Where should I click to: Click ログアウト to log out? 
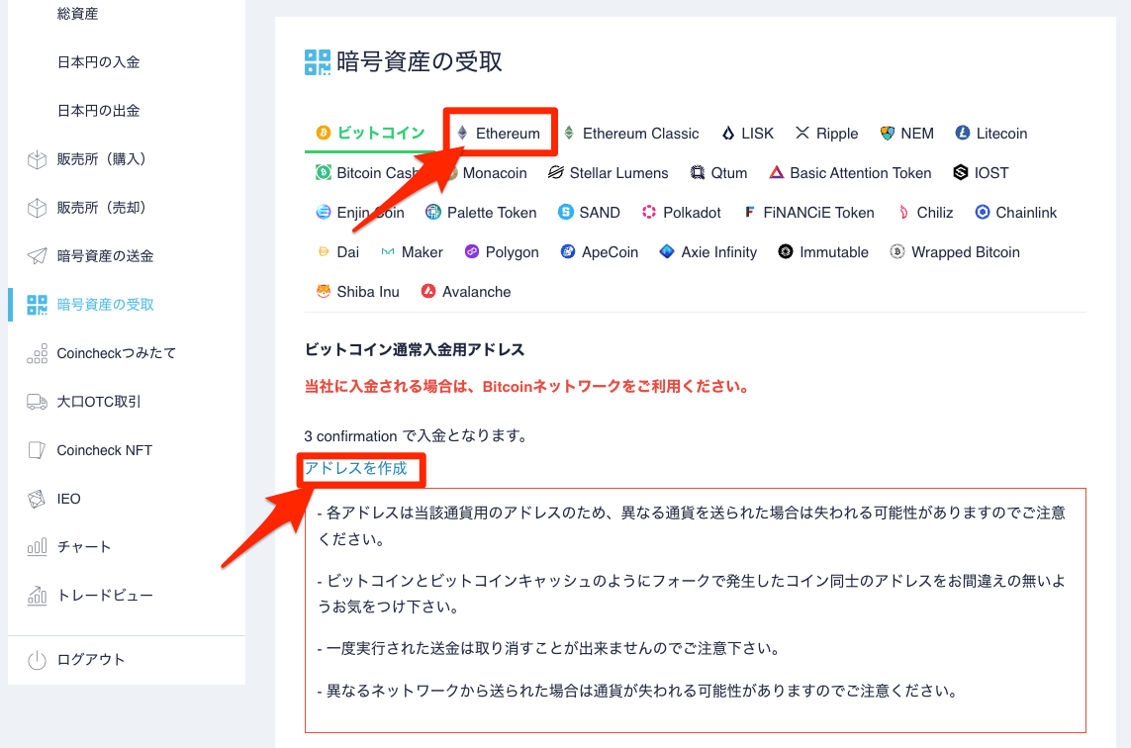pyautogui.click(x=91, y=660)
